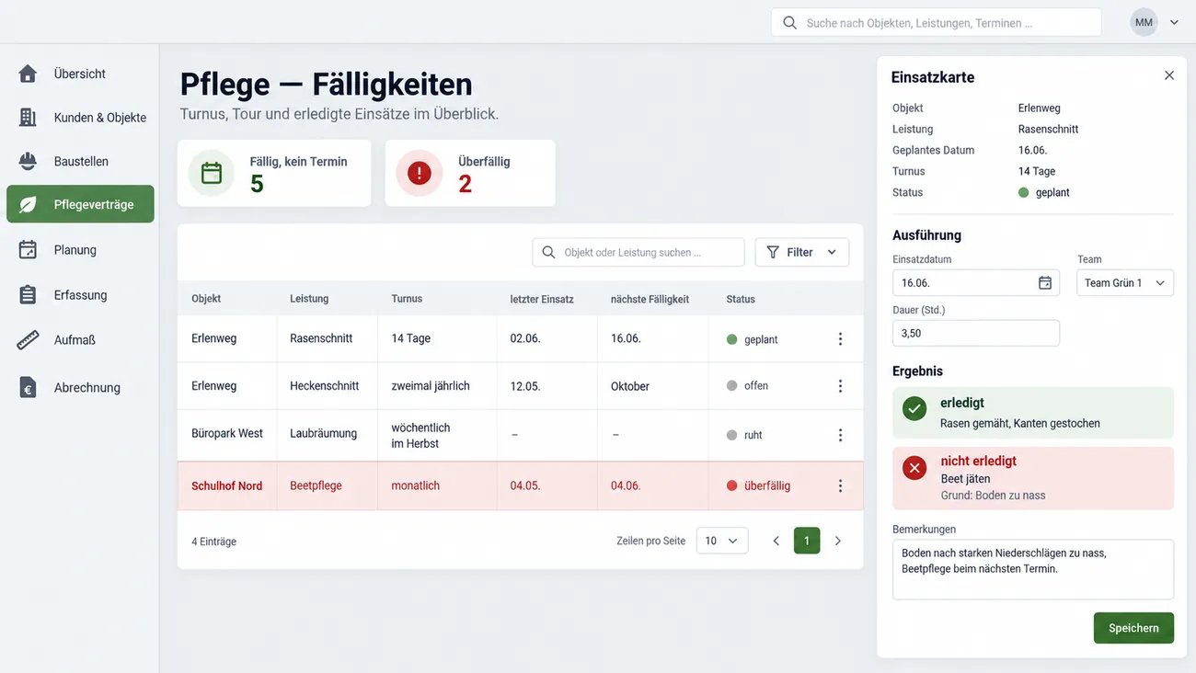Open the Filter dropdown
Viewport: 1196px width, 673px height.
(802, 252)
